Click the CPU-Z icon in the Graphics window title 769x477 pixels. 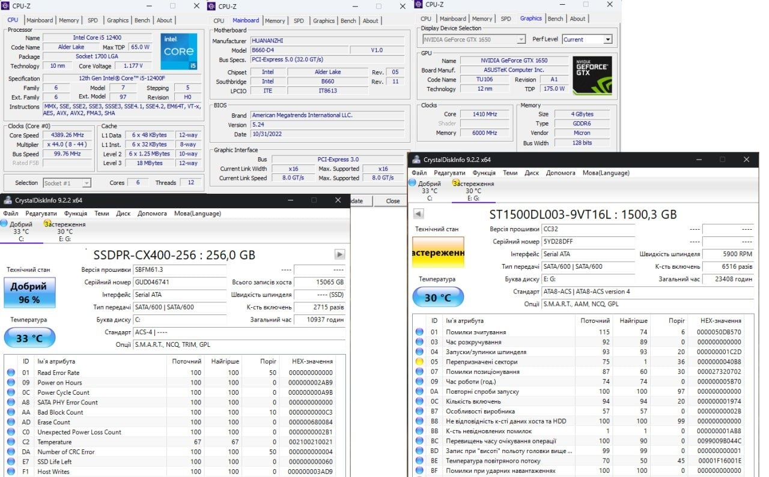pos(418,4)
